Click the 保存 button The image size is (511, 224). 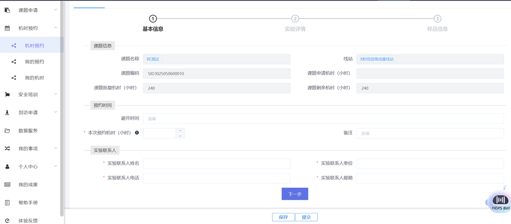tap(283, 217)
